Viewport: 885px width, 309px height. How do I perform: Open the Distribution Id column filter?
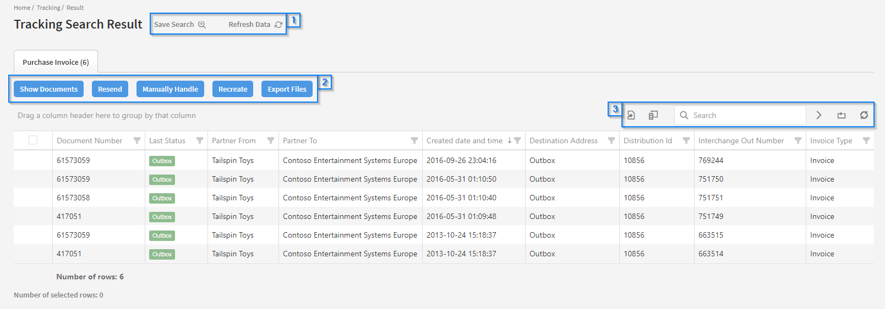click(686, 141)
